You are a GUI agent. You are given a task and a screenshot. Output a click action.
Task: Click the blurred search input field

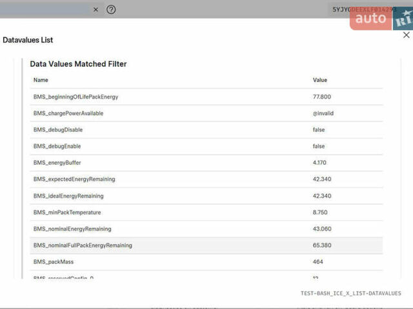[x=44, y=10]
